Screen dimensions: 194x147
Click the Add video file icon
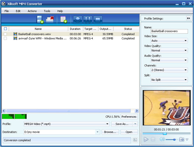click(40, 20)
